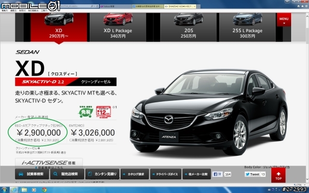This screenshot has width=309, height=193.
Task: Select the XD L Package grade tab
Action: click(x=118, y=27)
